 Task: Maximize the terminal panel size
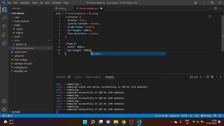coord(217,77)
